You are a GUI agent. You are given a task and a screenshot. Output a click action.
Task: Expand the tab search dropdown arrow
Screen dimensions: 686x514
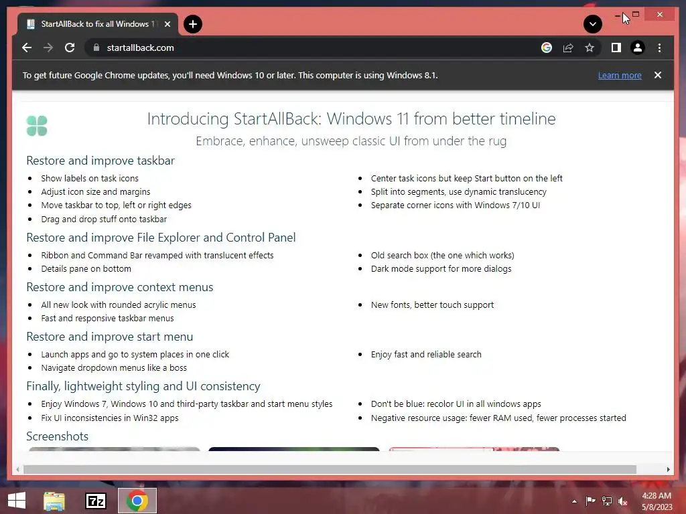click(593, 24)
